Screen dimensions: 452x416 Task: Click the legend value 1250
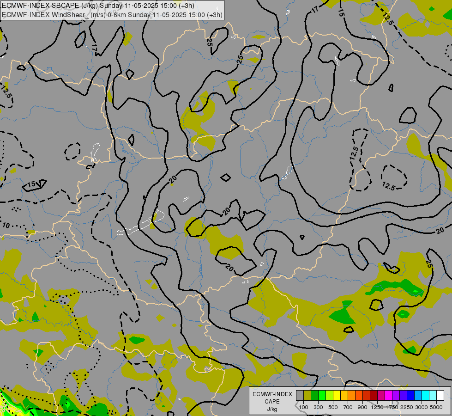pos(377,407)
